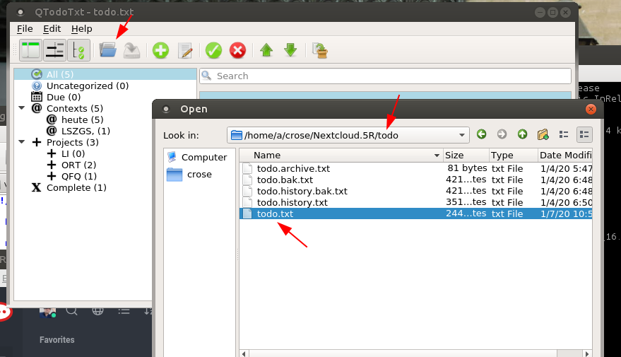Viewport: 621px width, 357px height.
Task: Go forward in the Open dialog
Action: 502,134
